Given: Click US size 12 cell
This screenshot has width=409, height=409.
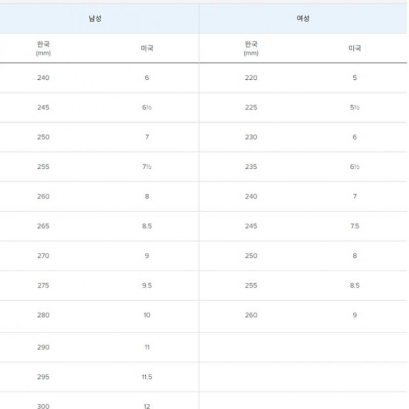Looking at the screenshot, I should [147, 406].
